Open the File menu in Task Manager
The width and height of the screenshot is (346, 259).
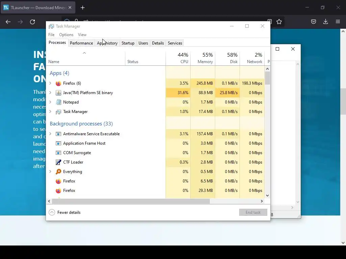point(51,35)
